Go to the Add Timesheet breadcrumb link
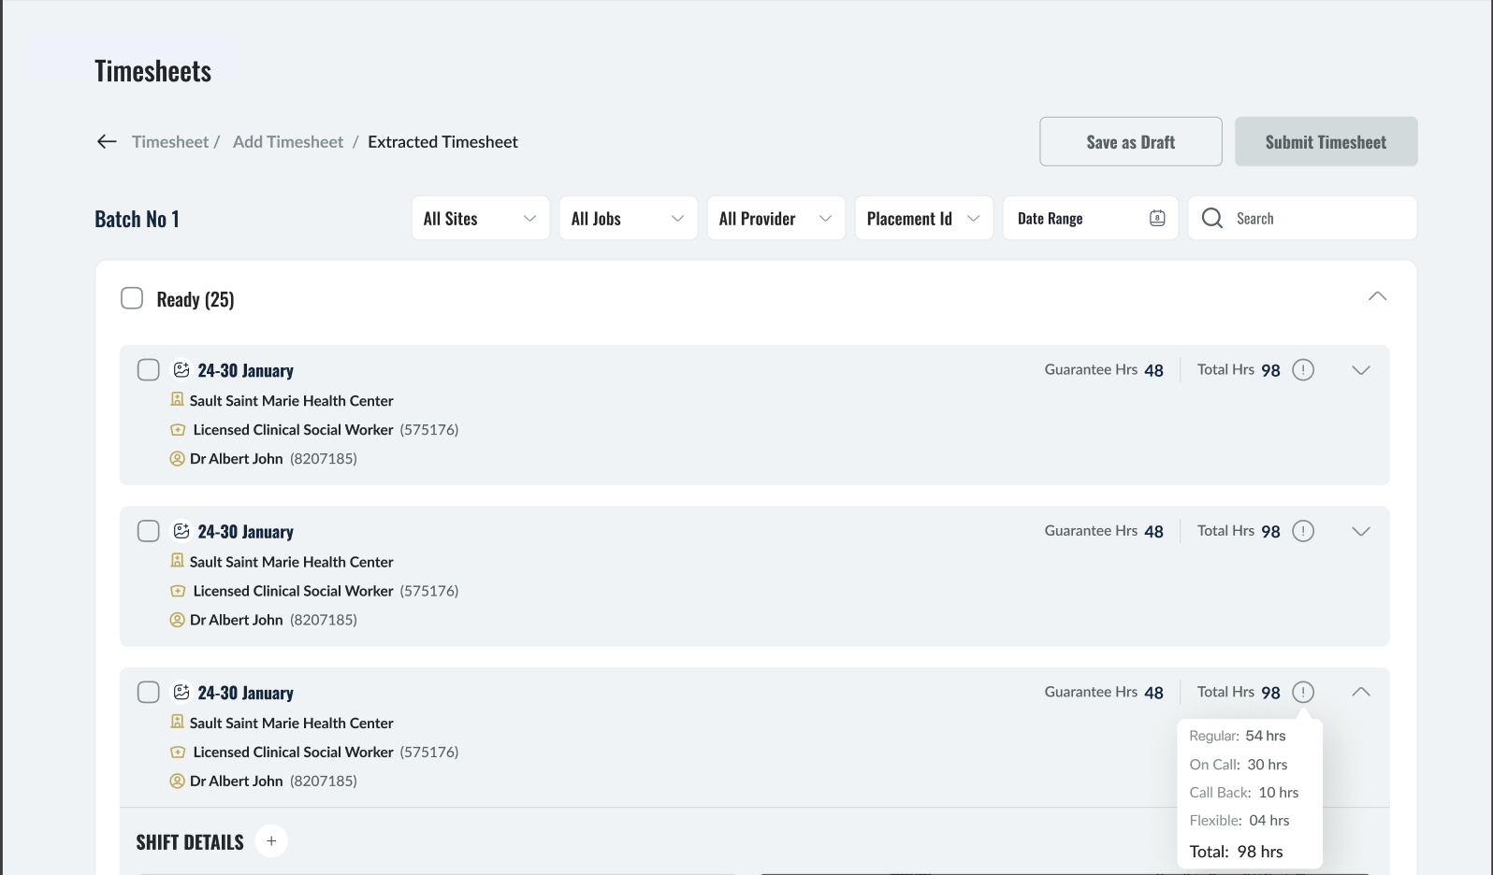Screen dimensions: 1493x875 288,142
